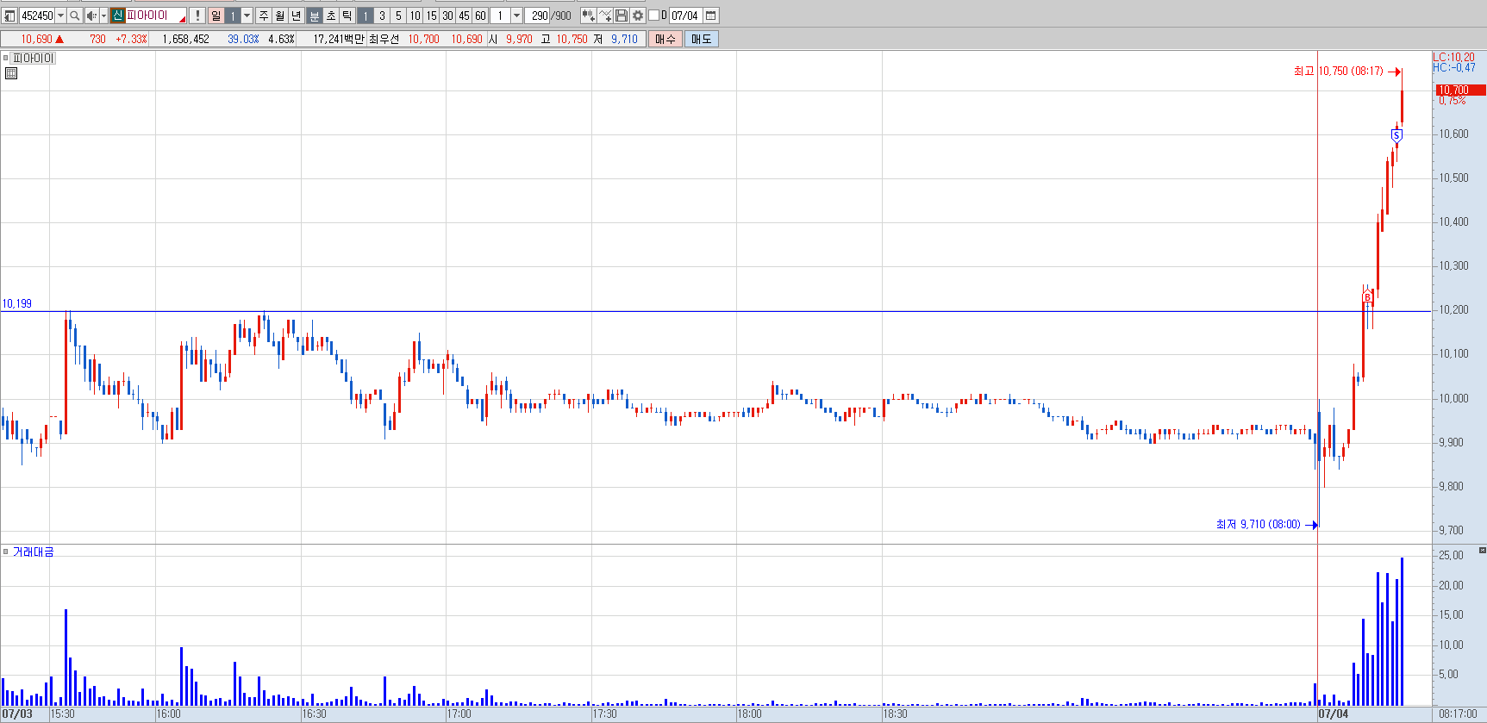Open the calendar date picker icon
Viewport: 1487px width, 723px height.
coord(711,16)
